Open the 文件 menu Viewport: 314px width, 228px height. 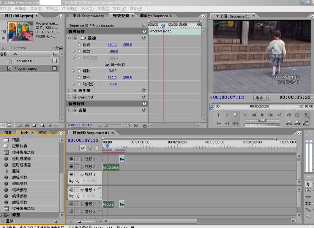(6, 8)
